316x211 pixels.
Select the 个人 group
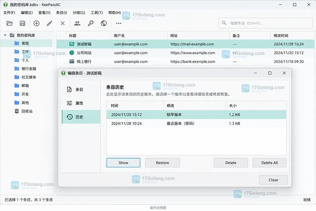coord(25,60)
